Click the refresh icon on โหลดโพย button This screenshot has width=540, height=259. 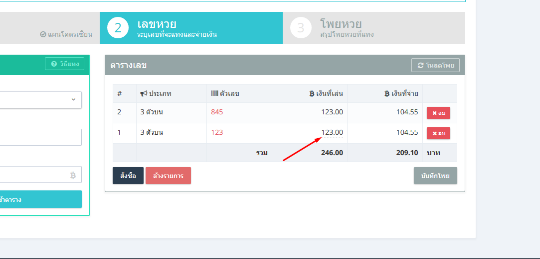pyautogui.click(x=420, y=66)
